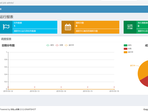Toggle the hamburger sidebar menu icon

[1, 9]
